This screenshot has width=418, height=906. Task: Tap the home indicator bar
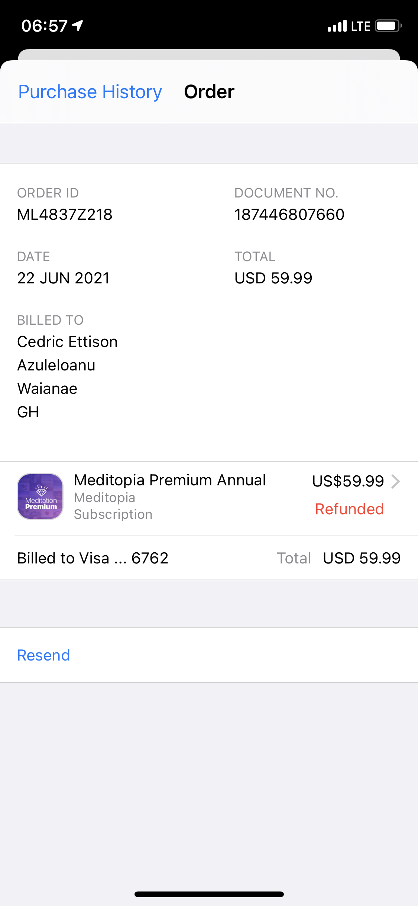(x=209, y=894)
